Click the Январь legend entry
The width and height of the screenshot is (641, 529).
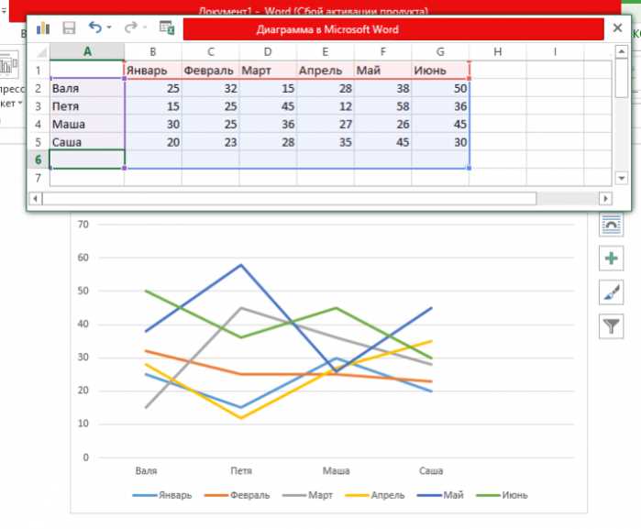162,495
